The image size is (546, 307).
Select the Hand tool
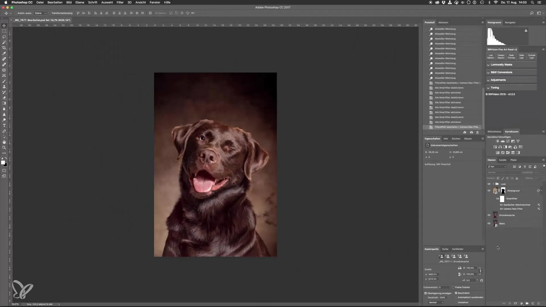tap(4, 142)
